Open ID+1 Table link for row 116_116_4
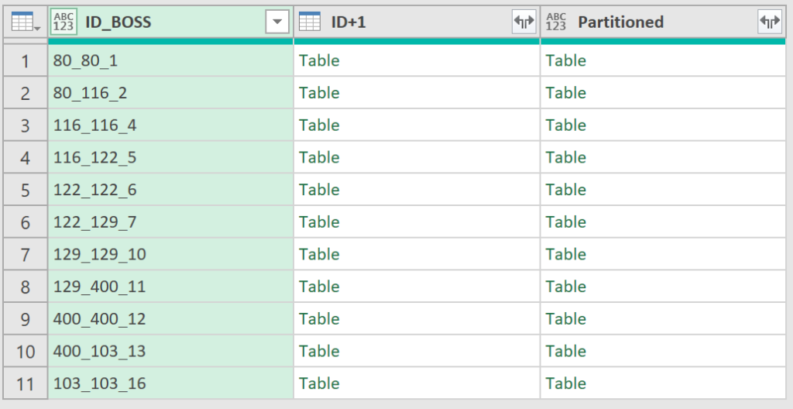 (319, 125)
